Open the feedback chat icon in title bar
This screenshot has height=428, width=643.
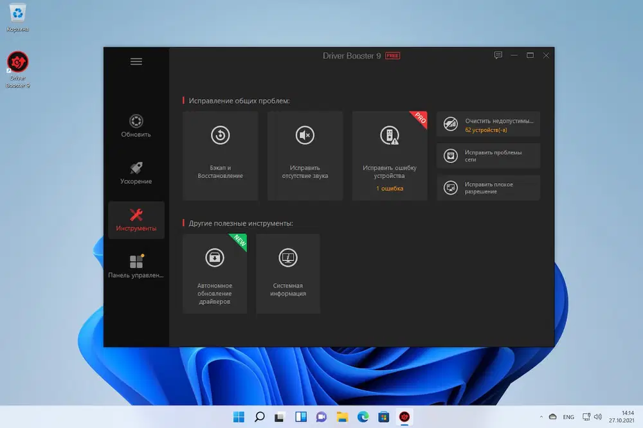tap(498, 55)
